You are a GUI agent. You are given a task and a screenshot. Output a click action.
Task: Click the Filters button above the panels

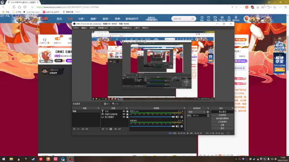115,104
